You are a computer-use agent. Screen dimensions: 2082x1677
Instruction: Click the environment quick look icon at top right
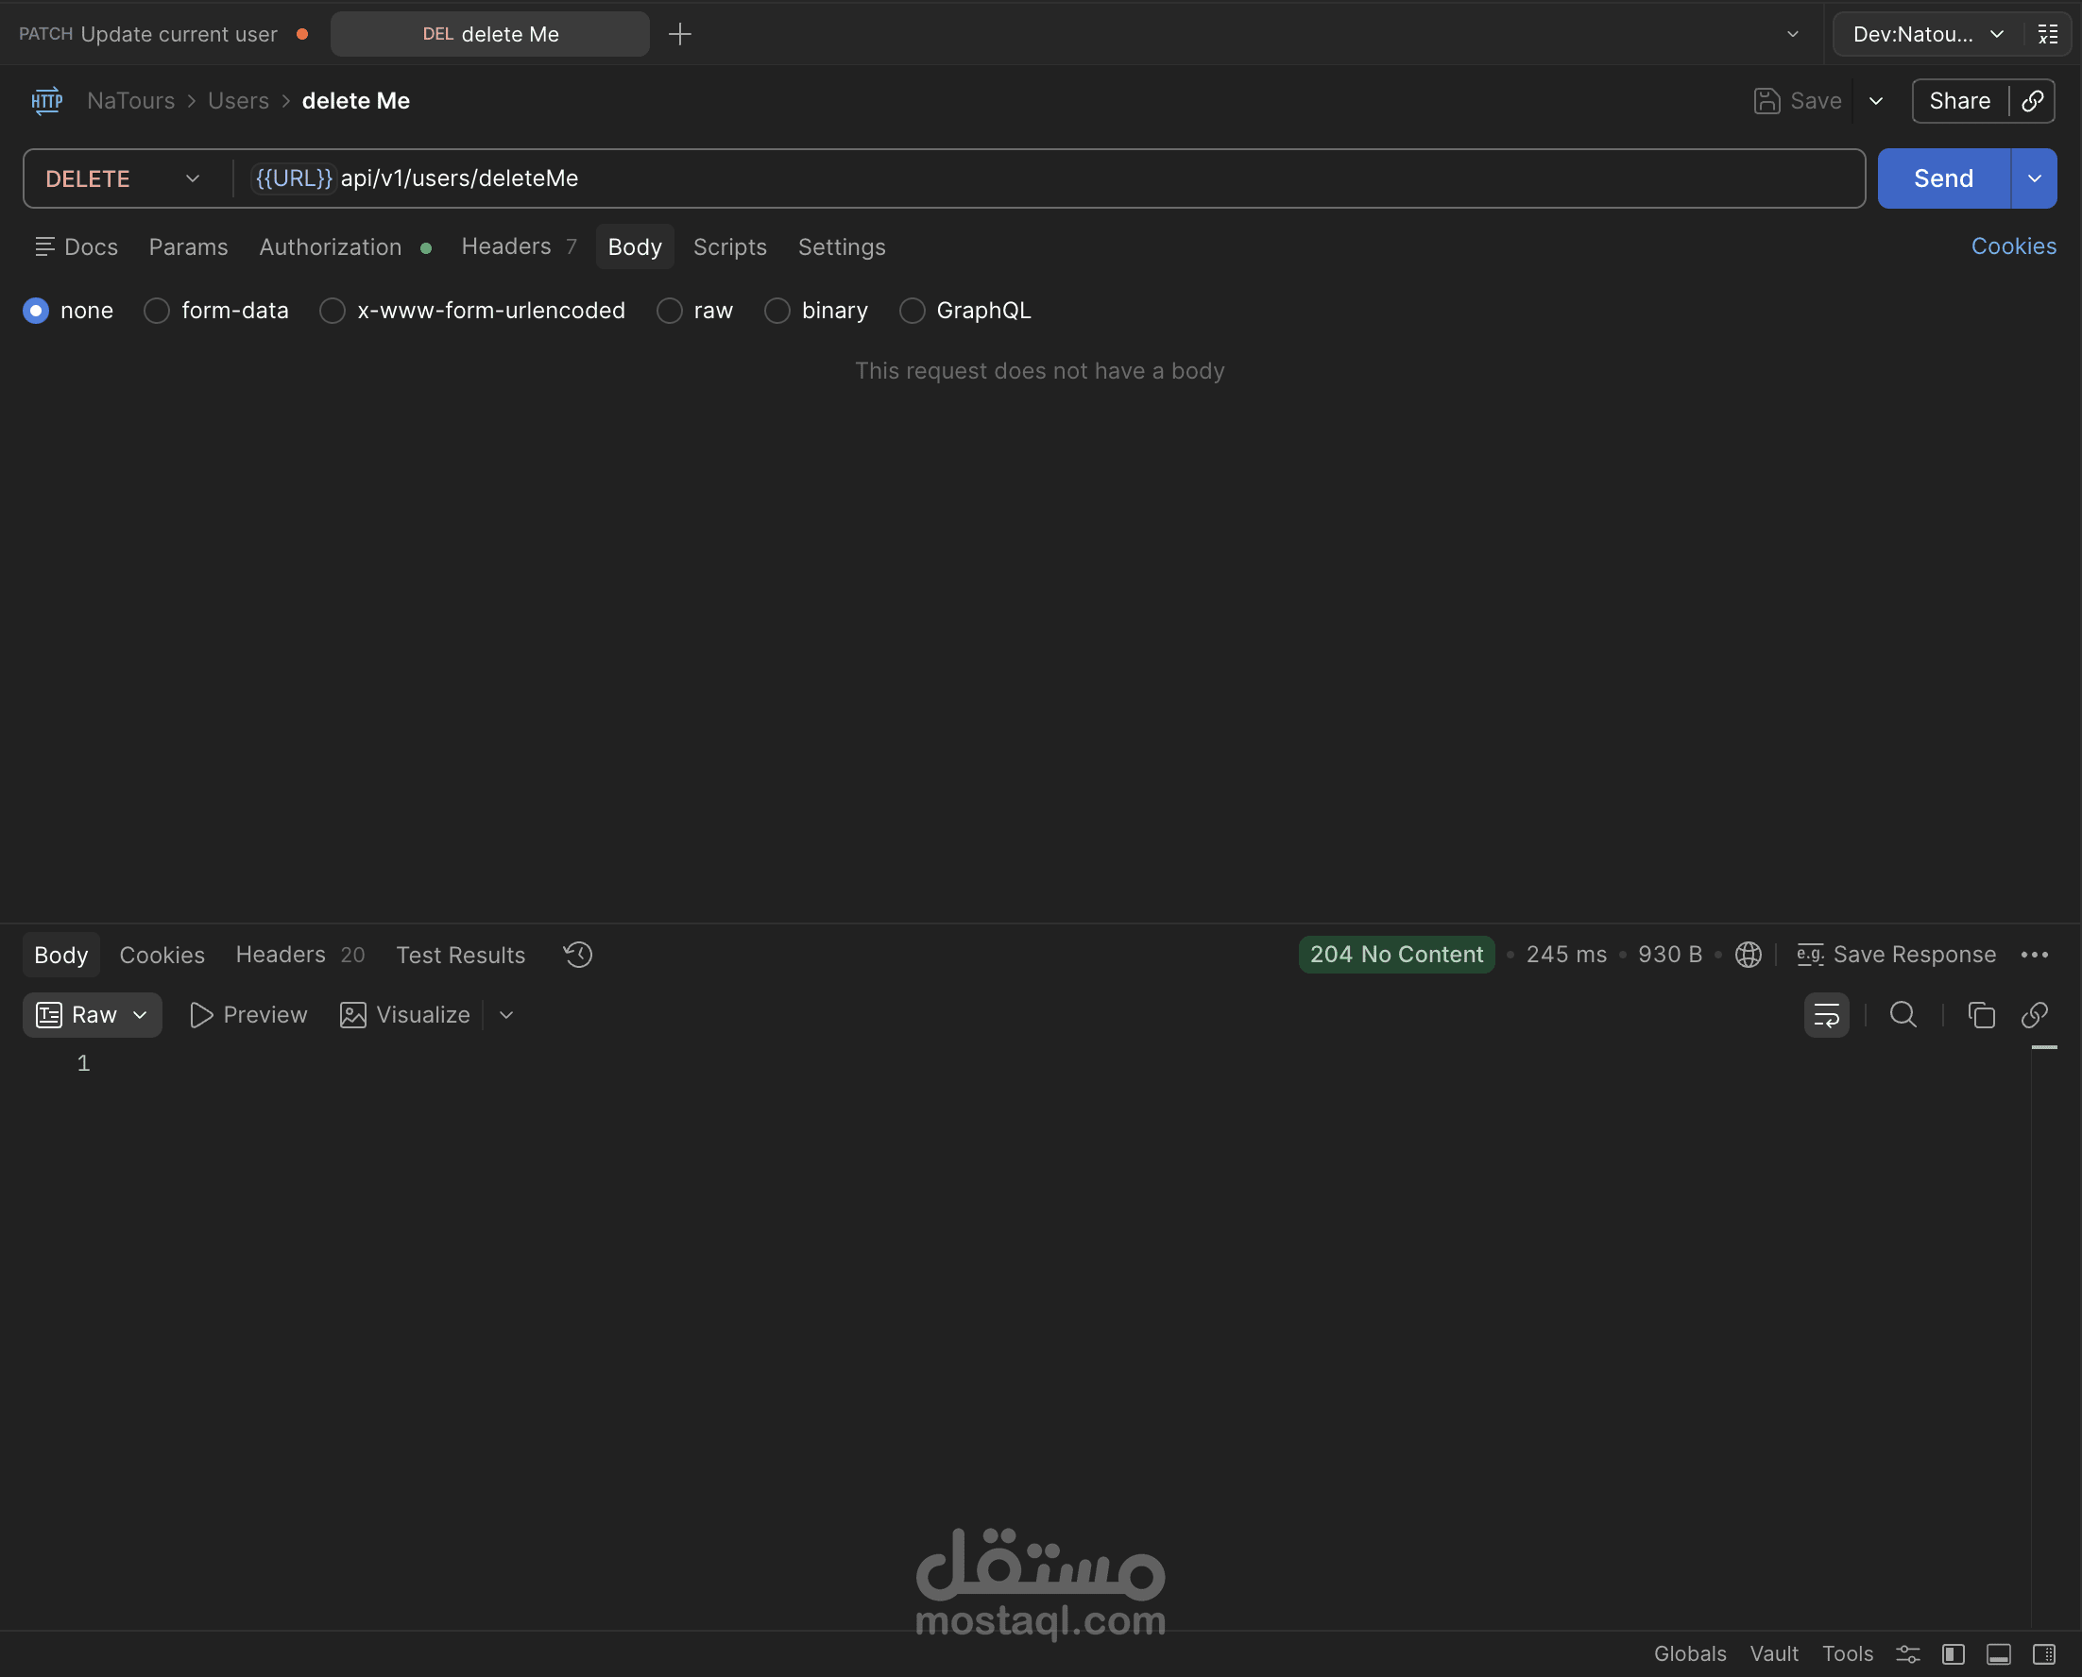coord(2047,34)
